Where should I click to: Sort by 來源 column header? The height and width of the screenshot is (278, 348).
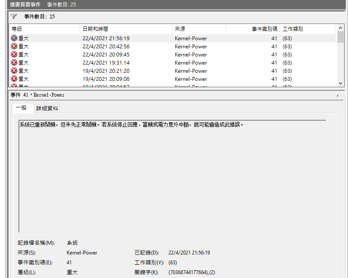click(199, 29)
